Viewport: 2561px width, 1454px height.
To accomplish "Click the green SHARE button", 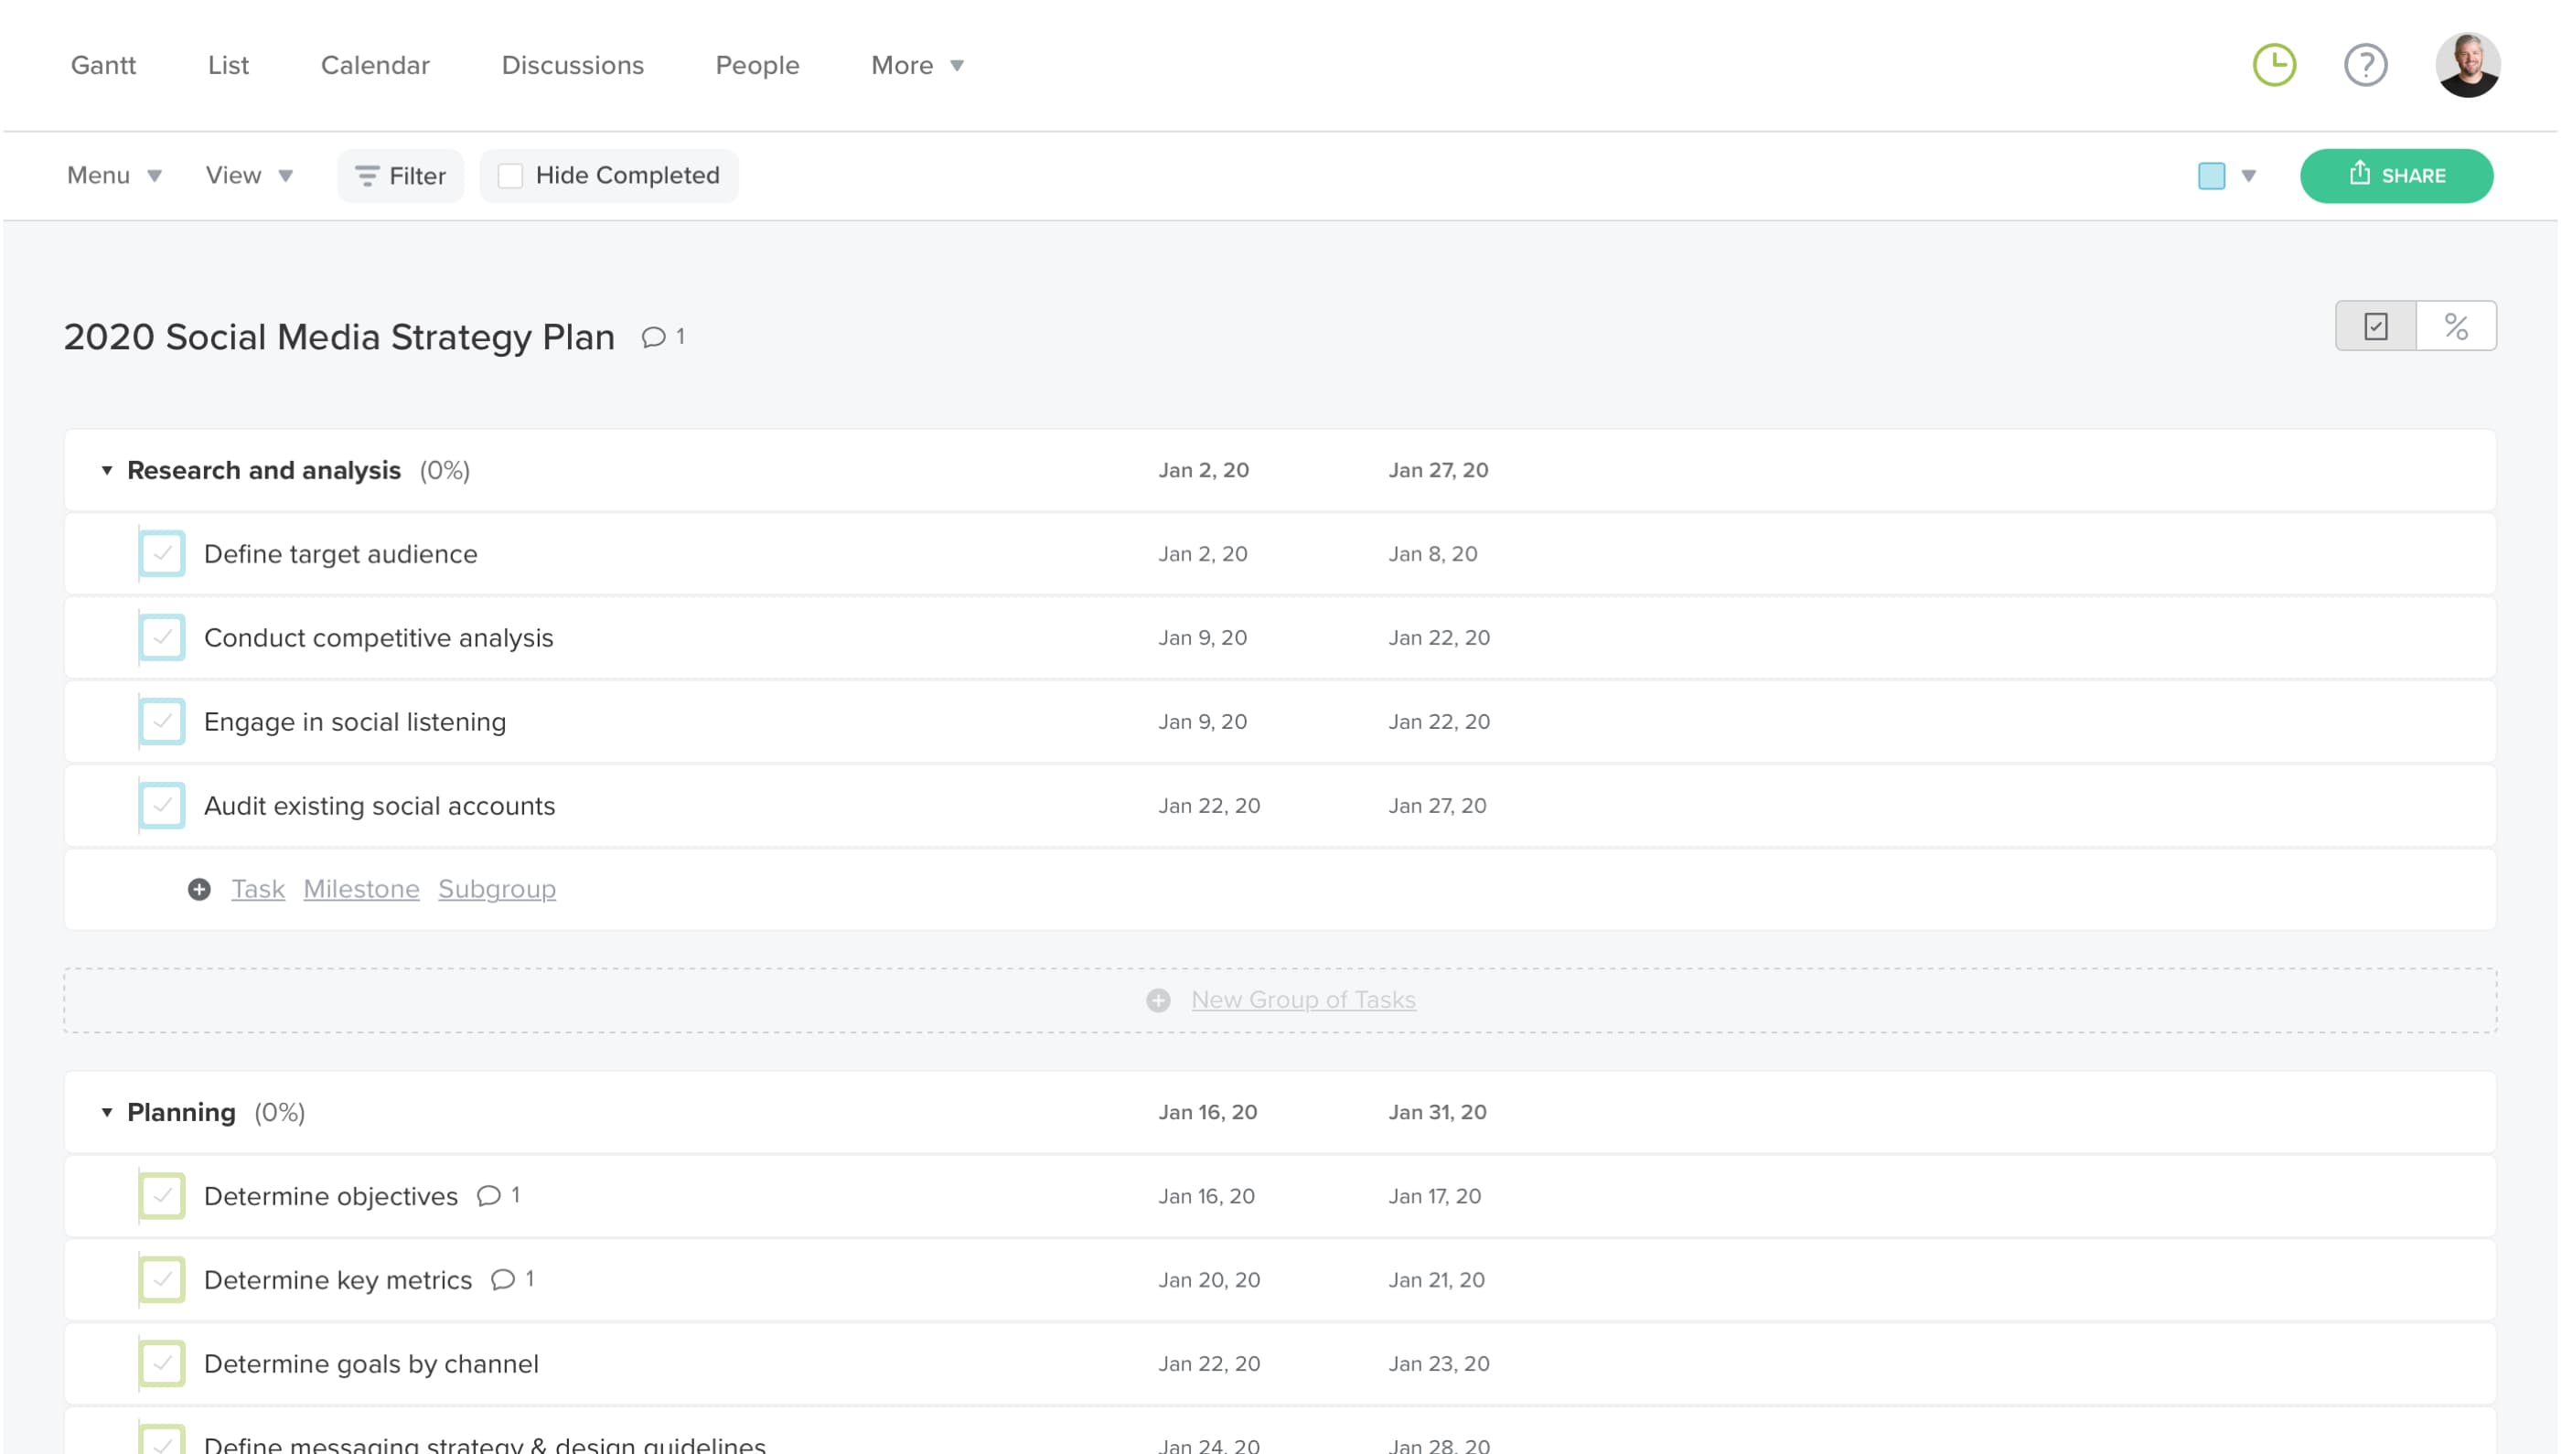I will tap(2395, 176).
